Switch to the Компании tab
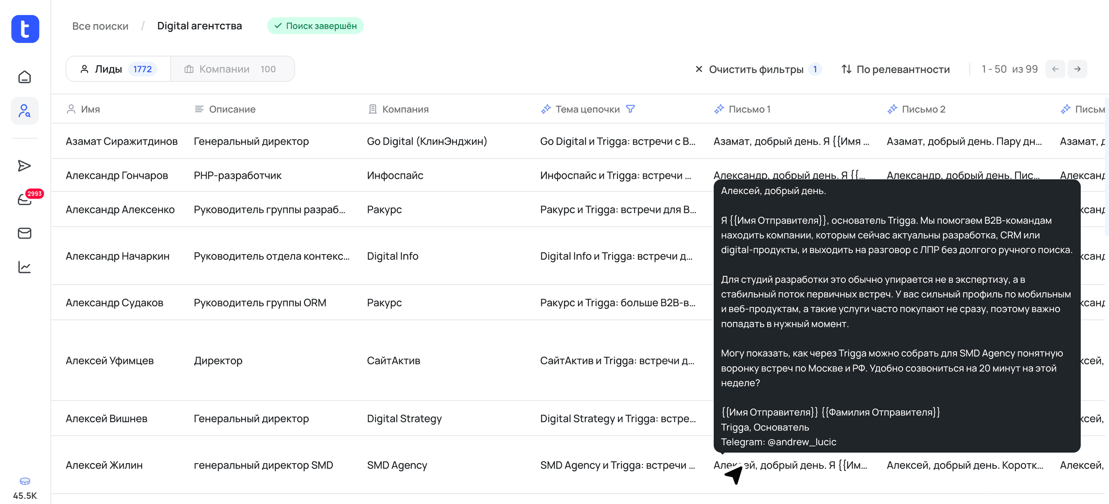The height and width of the screenshot is (504, 1109). click(233, 69)
